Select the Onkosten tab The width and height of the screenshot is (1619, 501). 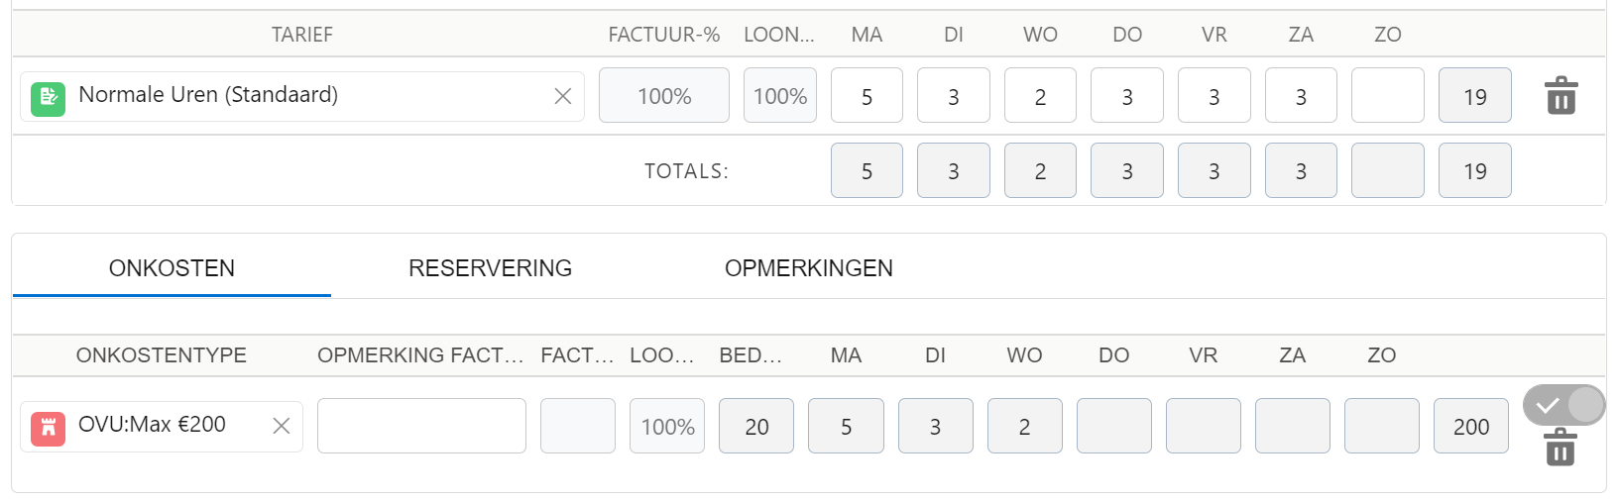coord(172,268)
